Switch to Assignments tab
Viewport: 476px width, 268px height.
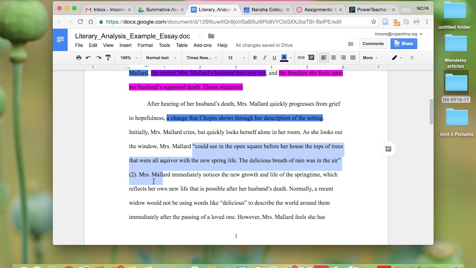point(319,9)
